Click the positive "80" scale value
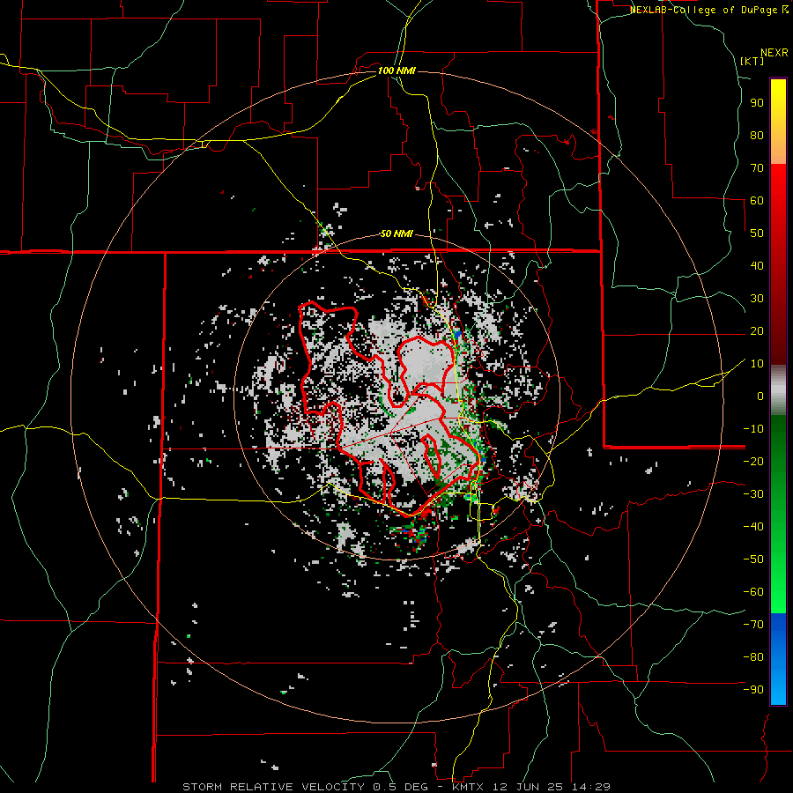Image resolution: width=793 pixels, height=793 pixels. (x=757, y=135)
